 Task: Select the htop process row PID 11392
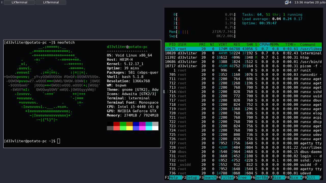point(243,57)
